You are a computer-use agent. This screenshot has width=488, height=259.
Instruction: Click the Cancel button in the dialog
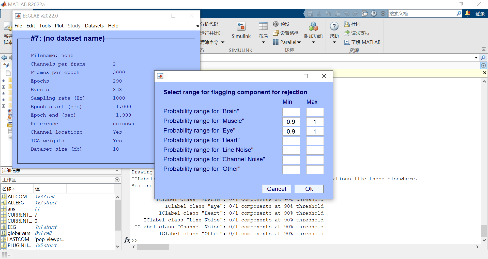[x=277, y=189]
